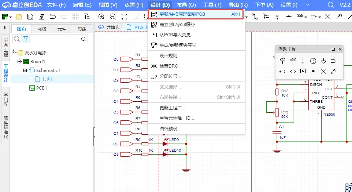Screen dimensions: 352x192
Task: Click the input net port in floating tools
Action: pyautogui.click(x=282, y=71)
